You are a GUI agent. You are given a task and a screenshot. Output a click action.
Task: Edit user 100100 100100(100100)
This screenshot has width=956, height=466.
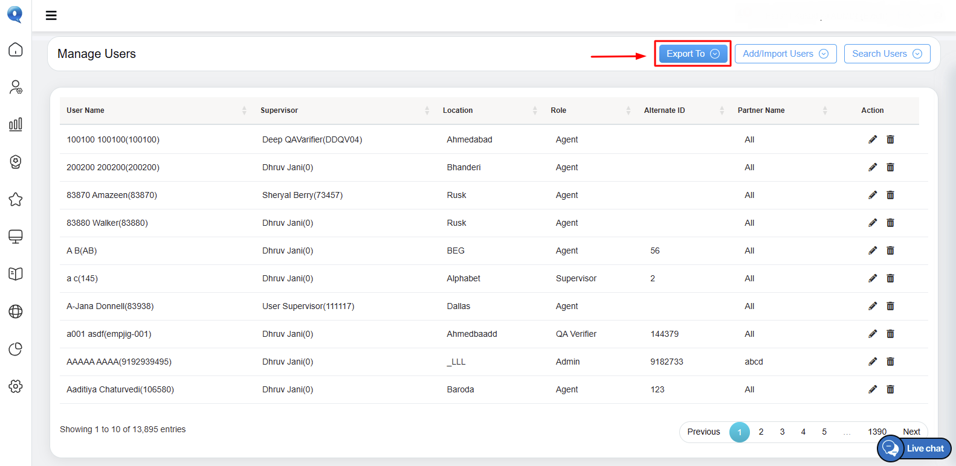pos(873,139)
